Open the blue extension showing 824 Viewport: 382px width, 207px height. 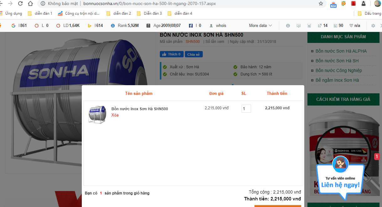[333, 4]
